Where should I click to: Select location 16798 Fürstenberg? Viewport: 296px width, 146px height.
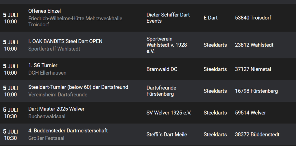click(x=256, y=91)
